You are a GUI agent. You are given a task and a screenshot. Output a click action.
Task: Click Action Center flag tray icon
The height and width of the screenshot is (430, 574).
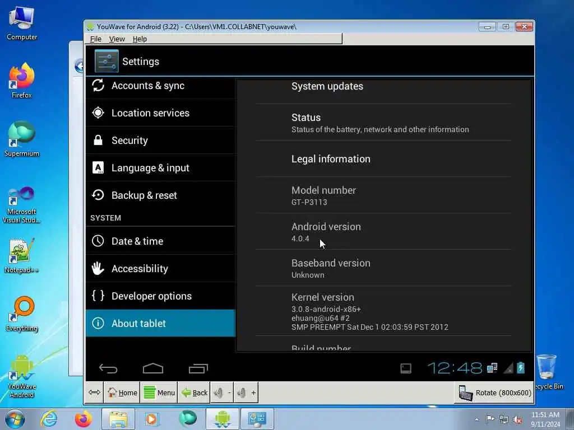(490, 419)
